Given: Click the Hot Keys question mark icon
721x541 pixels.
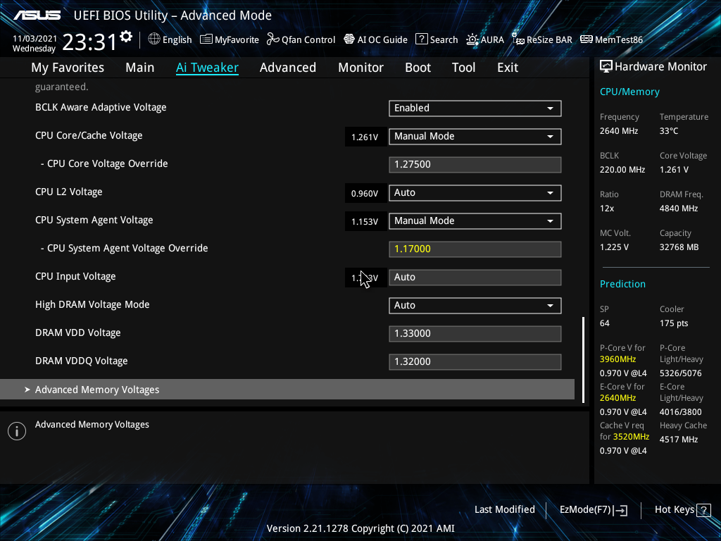Looking at the screenshot, I should click(703, 510).
